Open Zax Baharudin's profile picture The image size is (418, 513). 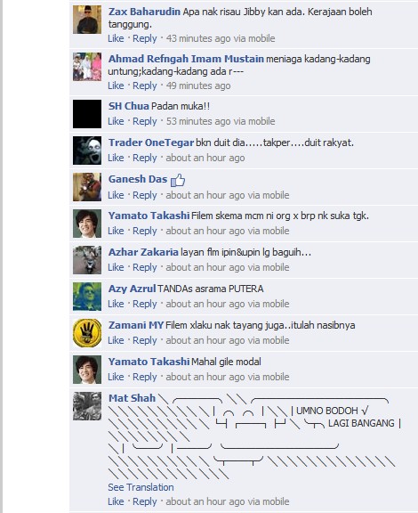87,20
